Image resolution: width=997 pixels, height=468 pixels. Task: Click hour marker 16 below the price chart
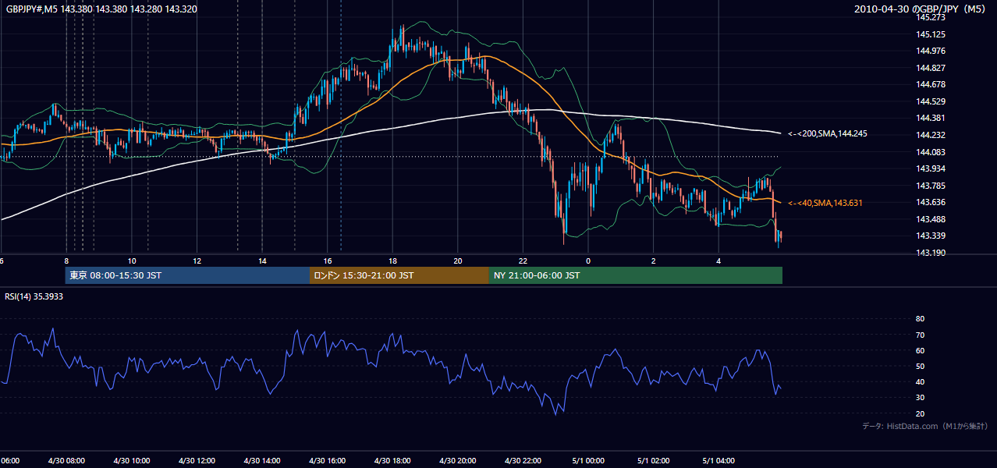coord(328,261)
